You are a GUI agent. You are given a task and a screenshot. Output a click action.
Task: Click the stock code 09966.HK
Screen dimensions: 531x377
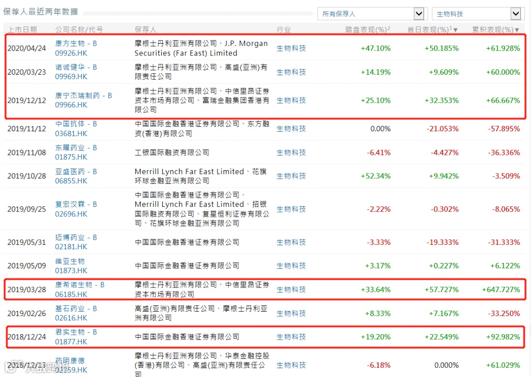pyautogui.click(x=71, y=105)
